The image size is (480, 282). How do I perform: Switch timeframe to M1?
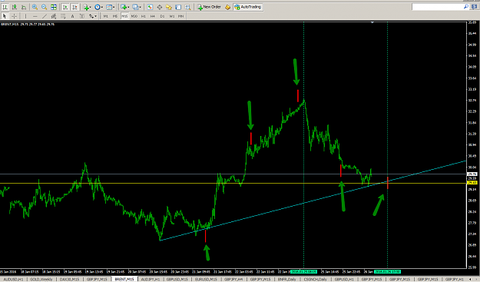click(x=106, y=16)
